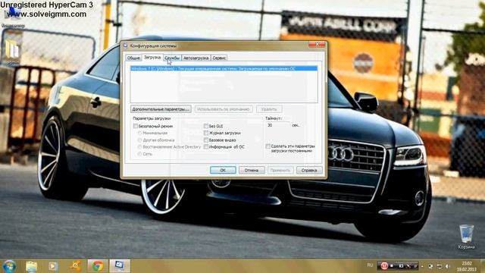The image size is (485, 273).
Task: Open the clock showing 23:02
Action: [467, 266]
